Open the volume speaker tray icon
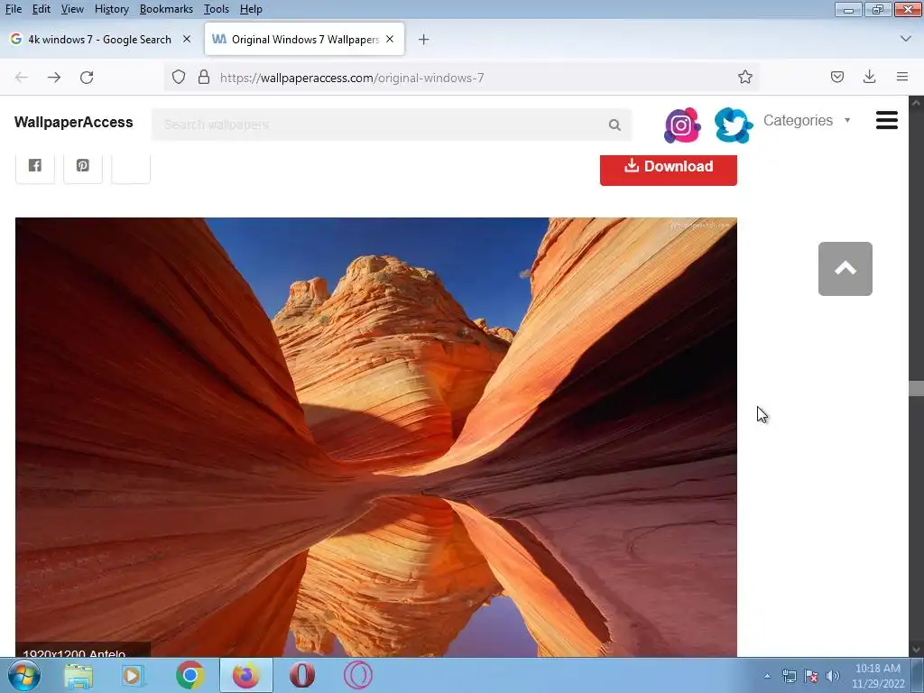 tap(833, 676)
